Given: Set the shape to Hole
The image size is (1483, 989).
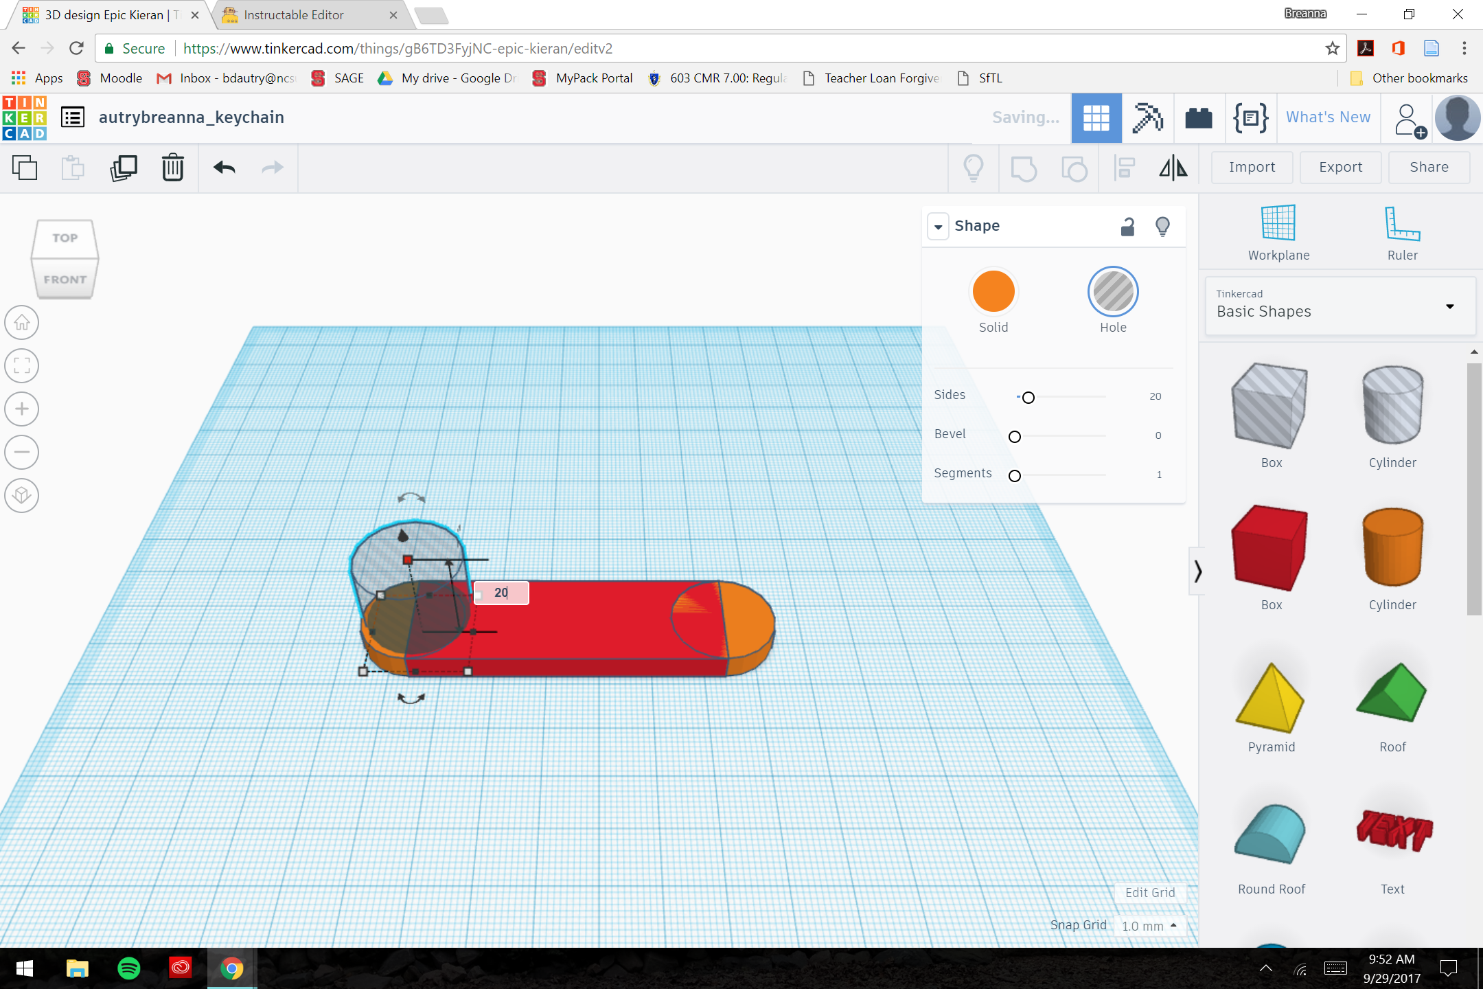Looking at the screenshot, I should [x=1112, y=291].
